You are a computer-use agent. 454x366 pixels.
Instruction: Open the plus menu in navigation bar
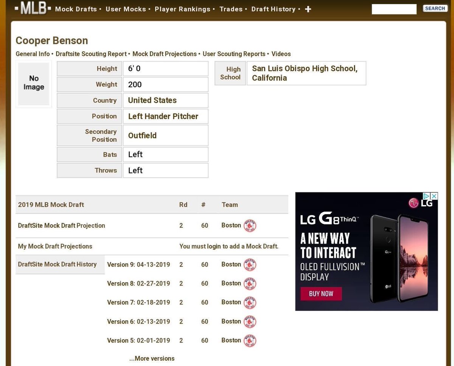pyautogui.click(x=308, y=9)
